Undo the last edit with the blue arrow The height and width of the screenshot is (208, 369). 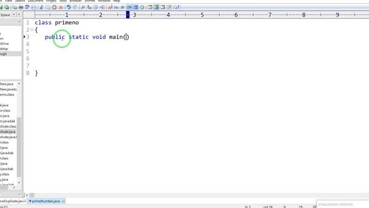click(69, 8)
